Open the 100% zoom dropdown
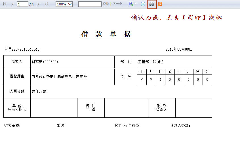Screen dimensions: 240x145 64,4
